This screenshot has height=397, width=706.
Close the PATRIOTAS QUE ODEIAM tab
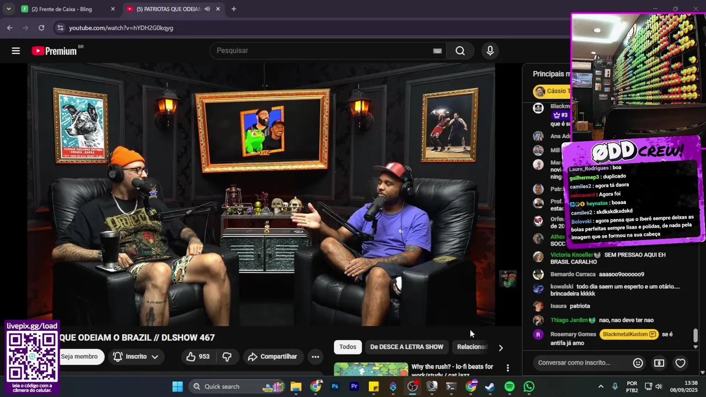[218, 9]
